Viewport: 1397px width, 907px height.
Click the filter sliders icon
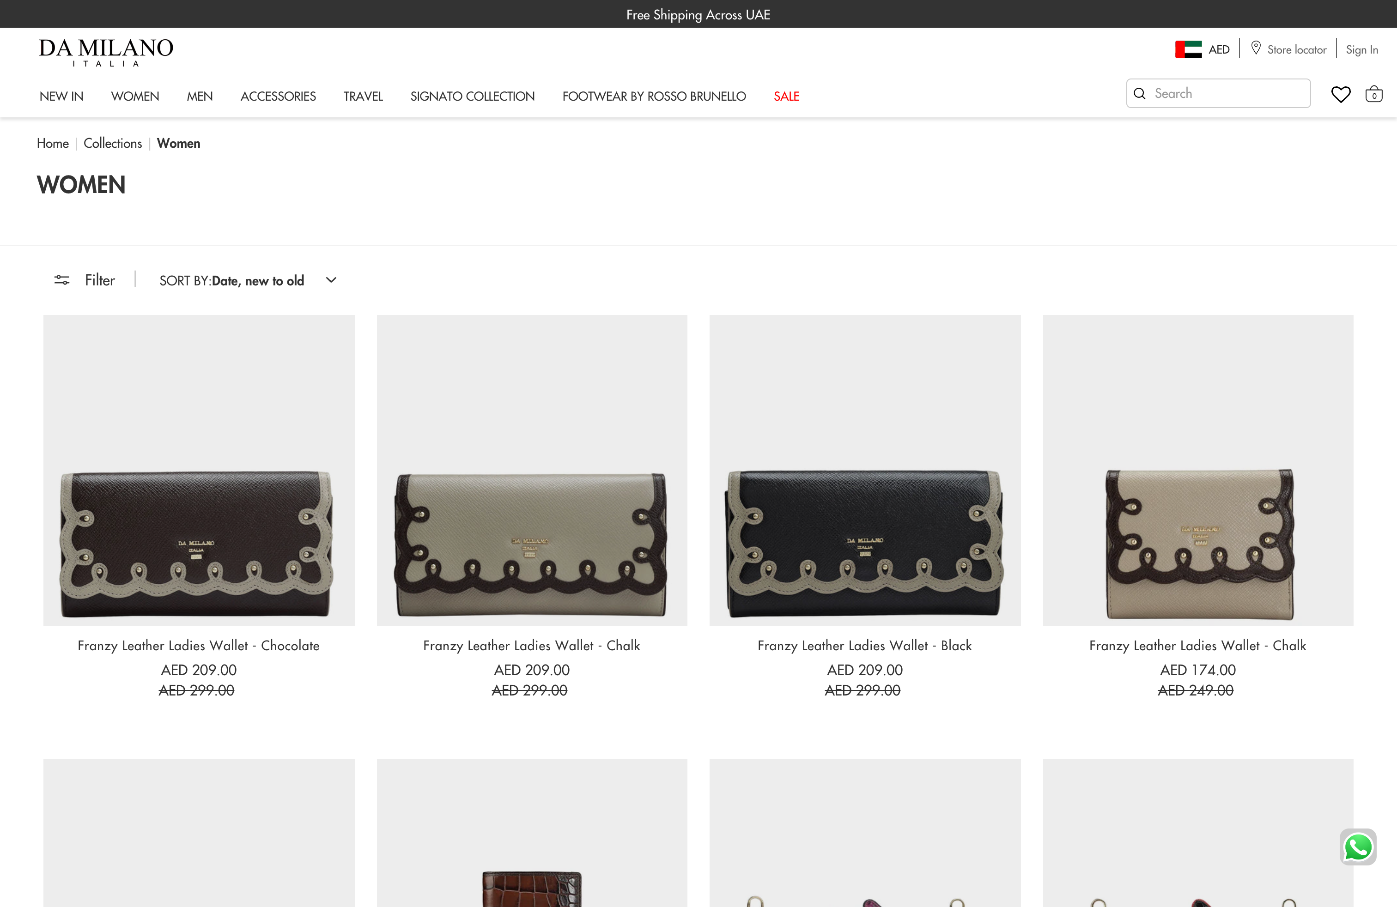click(x=61, y=280)
